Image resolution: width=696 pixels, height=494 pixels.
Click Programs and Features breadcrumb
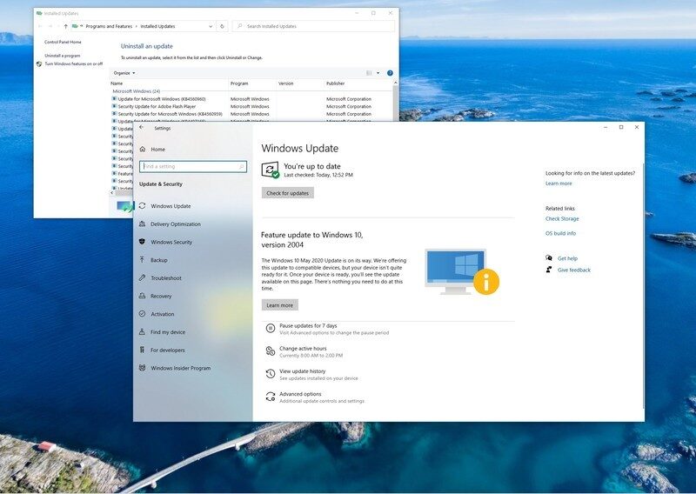tap(109, 26)
